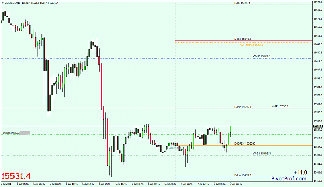Click the 6 Jul 20:45 time axis label
This screenshot has width=324, height=187.
(154, 184)
